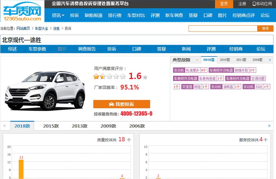Open 新车调查 in top navigation

pos(174,15)
